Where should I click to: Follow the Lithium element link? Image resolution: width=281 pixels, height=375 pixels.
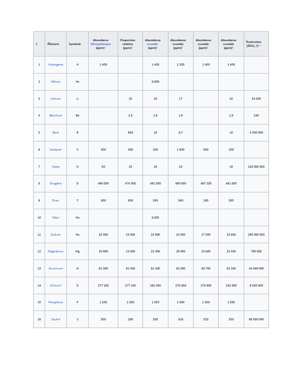[56, 99]
